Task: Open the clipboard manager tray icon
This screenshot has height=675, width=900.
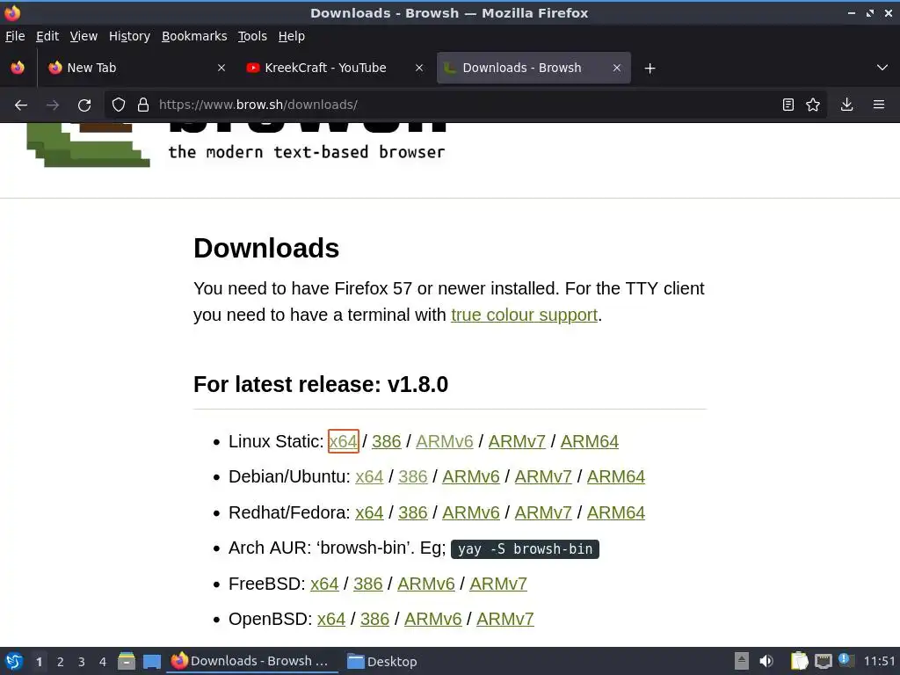Action: pyautogui.click(x=799, y=661)
